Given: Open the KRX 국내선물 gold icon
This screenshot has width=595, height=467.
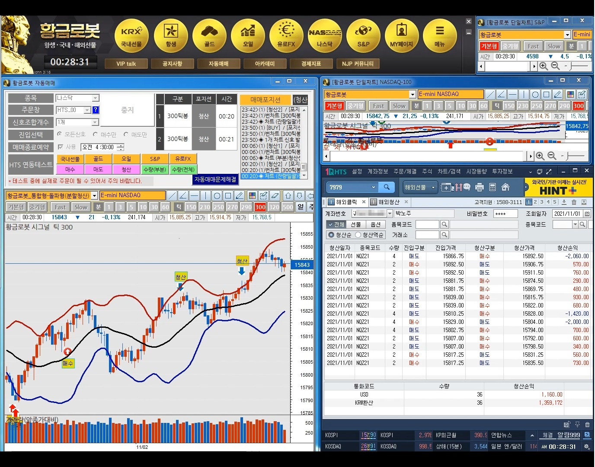Looking at the screenshot, I should point(131,36).
